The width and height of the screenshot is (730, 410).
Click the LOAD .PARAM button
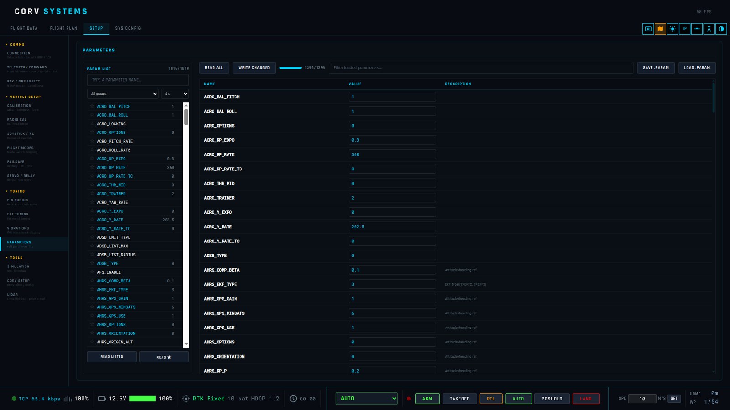pyautogui.click(x=697, y=68)
